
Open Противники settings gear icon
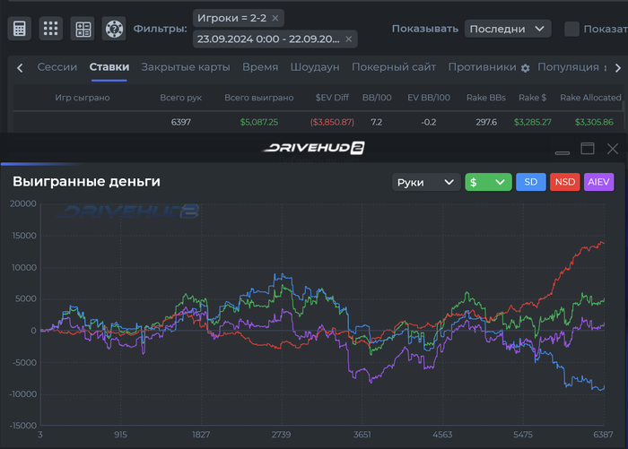click(x=525, y=68)
